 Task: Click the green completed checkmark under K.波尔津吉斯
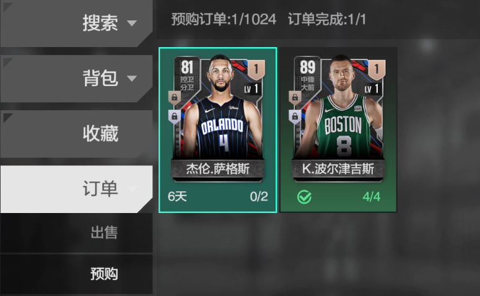point(304,197)
